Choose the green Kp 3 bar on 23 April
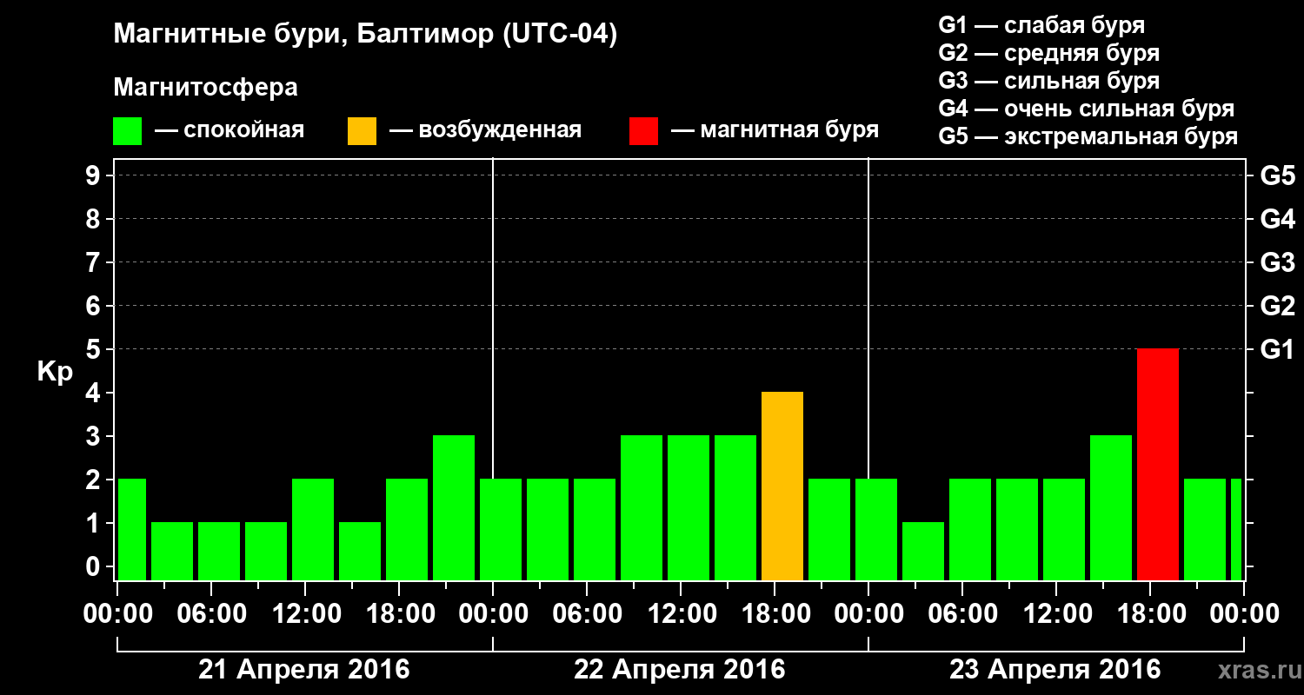1304x695 pixels. pyautogui.click(x=1111, y=507)
